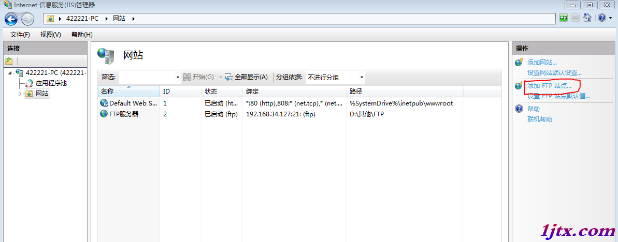The width and height of the screenshot is (618, 242).
Task: Click the green Refresh page icon
Action: click(564, 18)
